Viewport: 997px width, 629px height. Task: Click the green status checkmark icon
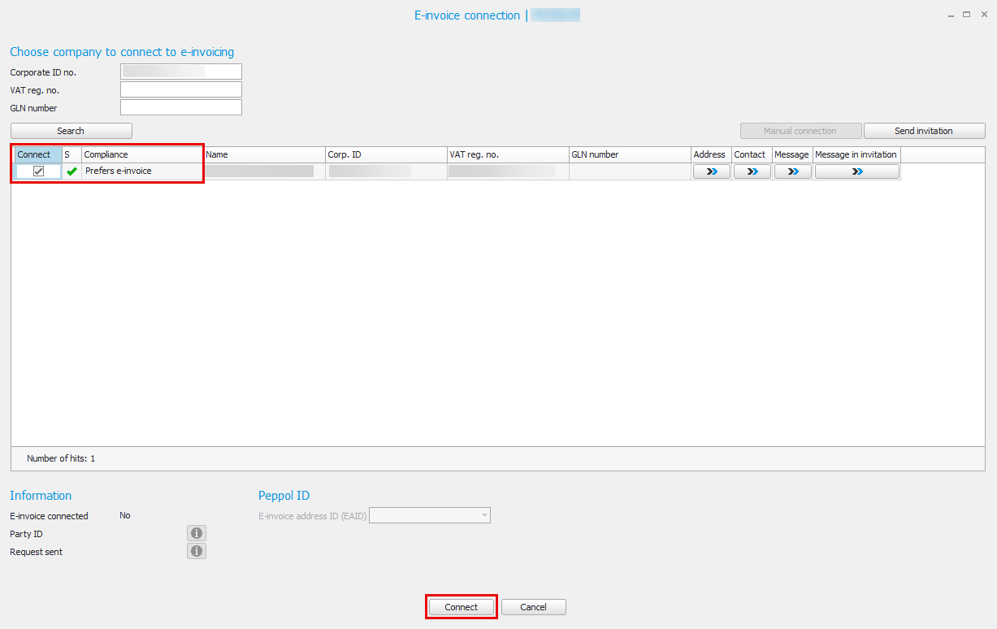72,171
